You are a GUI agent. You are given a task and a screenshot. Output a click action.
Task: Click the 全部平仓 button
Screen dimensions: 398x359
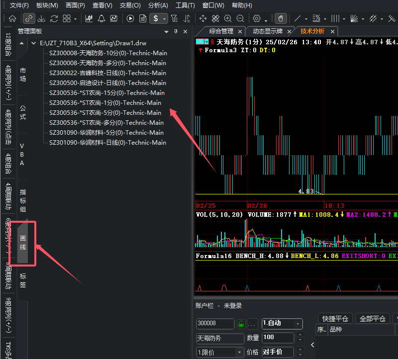[372, 318]
